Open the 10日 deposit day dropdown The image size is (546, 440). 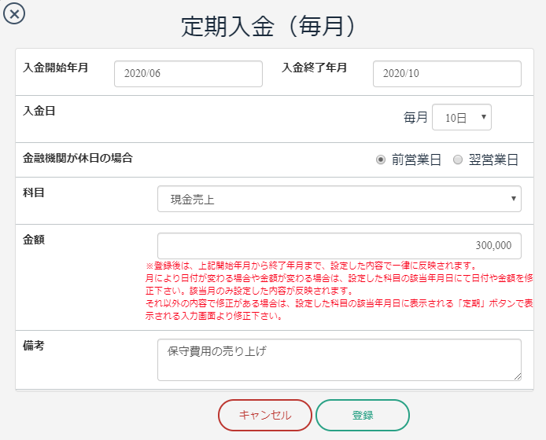point(461,117)
